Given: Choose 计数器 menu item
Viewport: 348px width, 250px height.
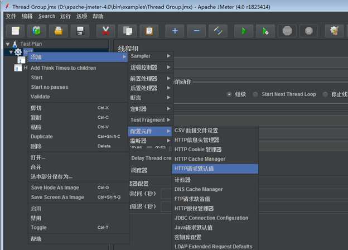Looking at the screenshot, I should click(x=215, y=180).
